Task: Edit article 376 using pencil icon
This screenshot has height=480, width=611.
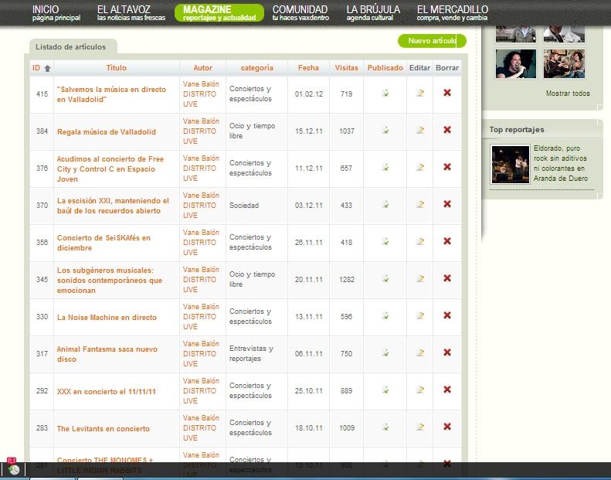Action: tap(420, 167)
